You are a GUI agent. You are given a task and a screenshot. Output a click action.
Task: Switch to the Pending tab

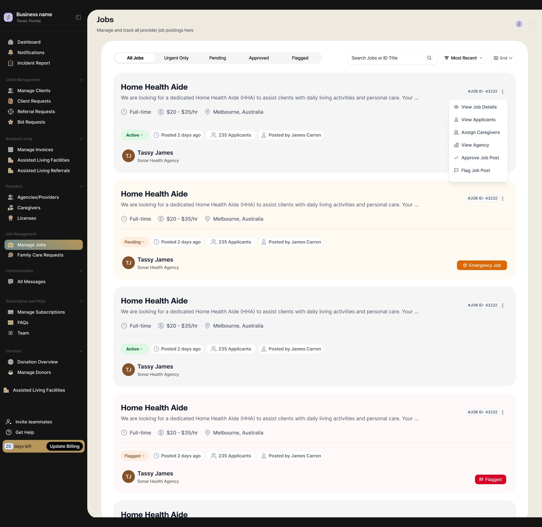218,58
